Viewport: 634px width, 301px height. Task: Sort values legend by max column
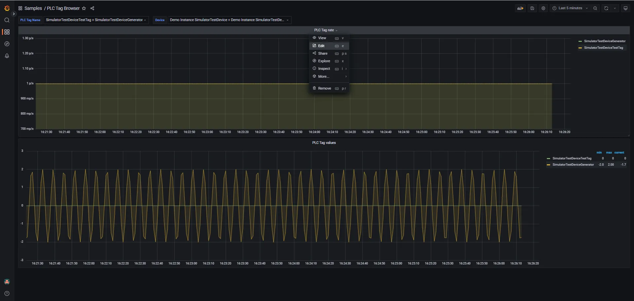(x=609, y=152)
